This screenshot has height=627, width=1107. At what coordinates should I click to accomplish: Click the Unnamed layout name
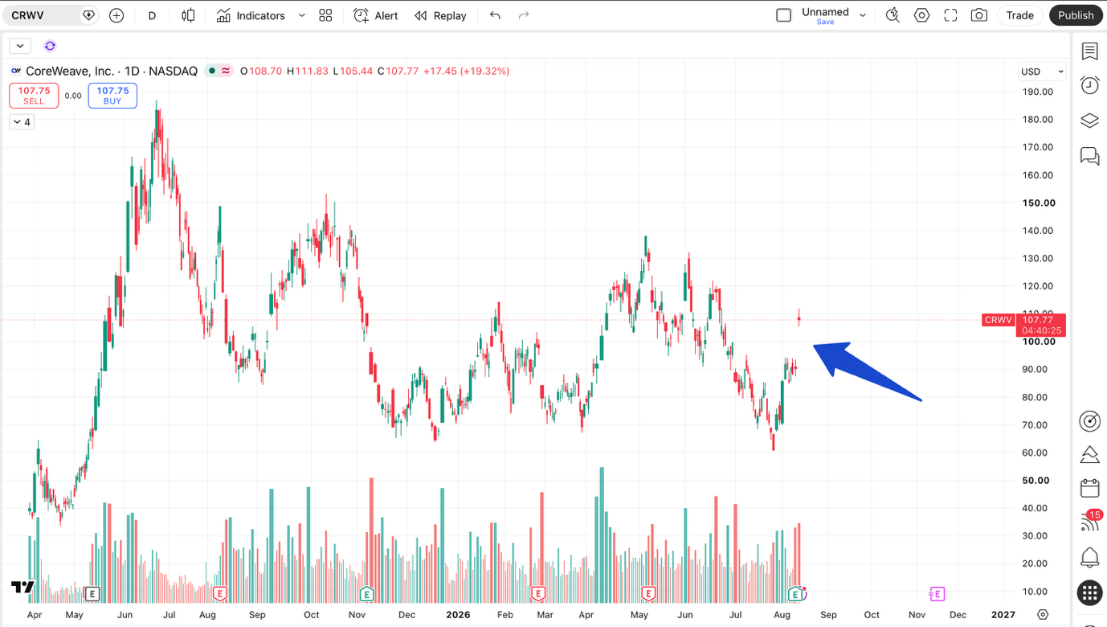point(825,12)
